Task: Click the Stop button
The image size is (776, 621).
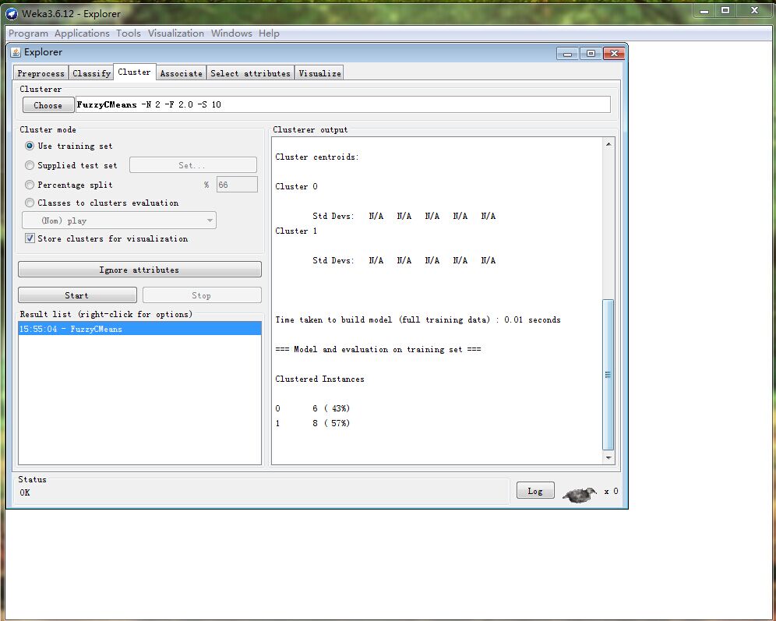Action: click(202, 295)
